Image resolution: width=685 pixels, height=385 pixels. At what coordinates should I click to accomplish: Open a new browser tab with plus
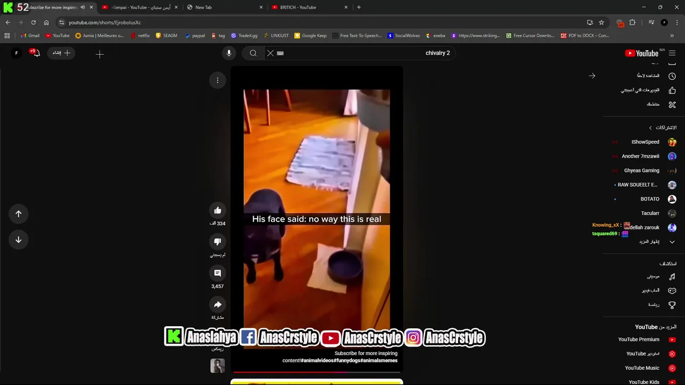pyautogui.click(x=359, y=7)
